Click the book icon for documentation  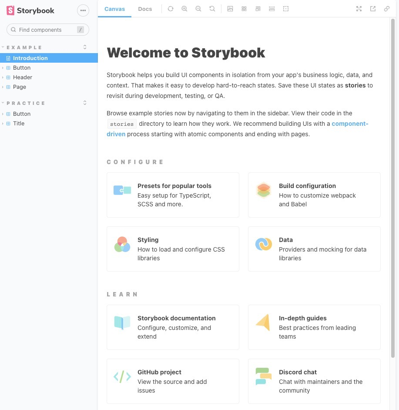(122, 323)
